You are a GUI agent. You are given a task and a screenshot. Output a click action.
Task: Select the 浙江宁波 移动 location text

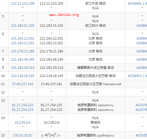tap(96, 4)
